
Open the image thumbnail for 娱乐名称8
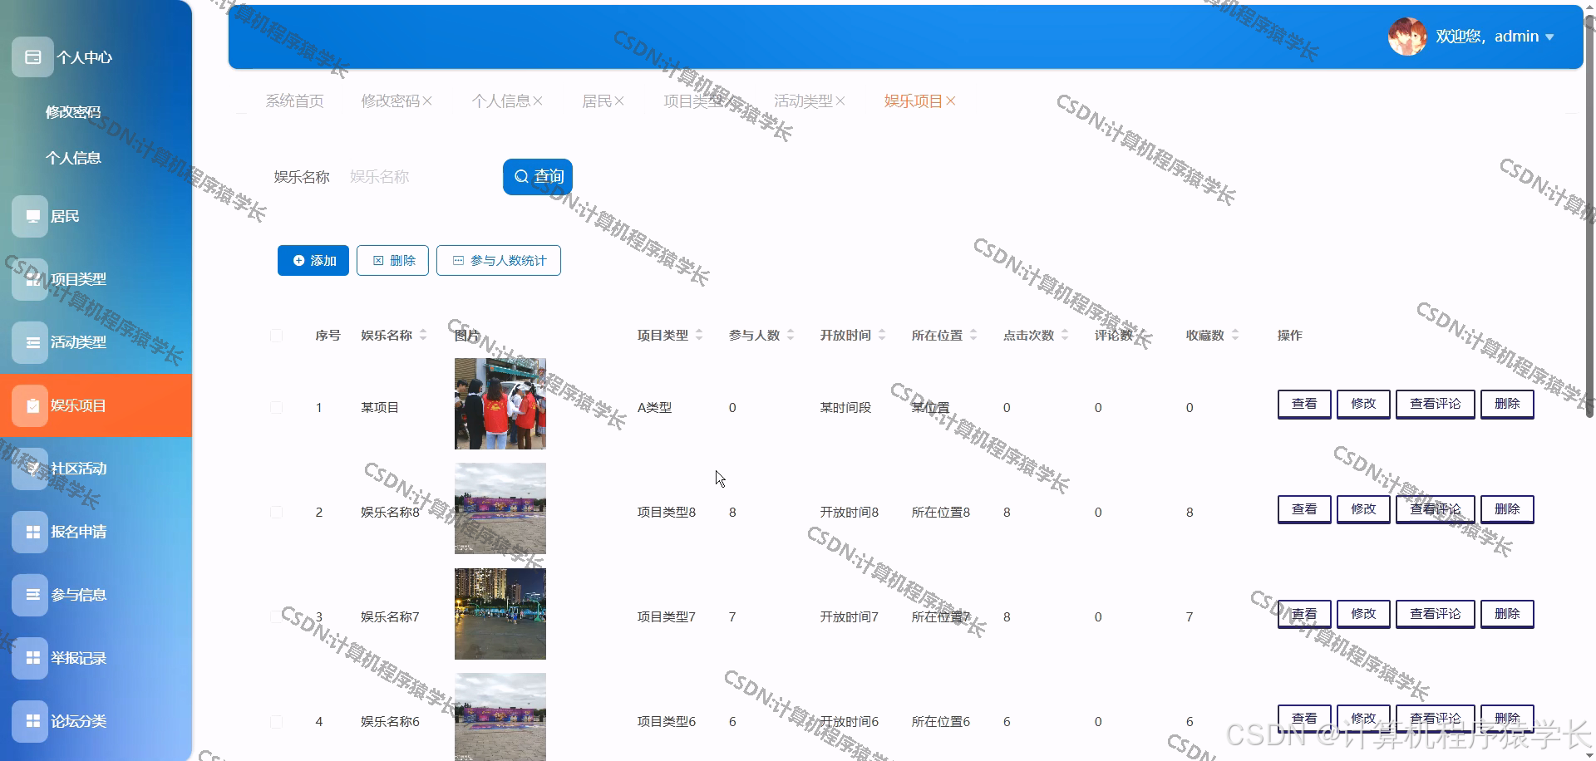[x=500, y=508]
